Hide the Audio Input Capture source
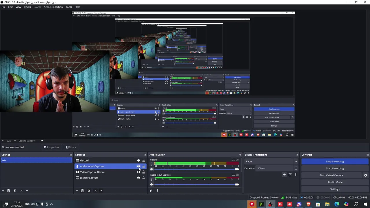The image size is (370, 208). (138, 166)
